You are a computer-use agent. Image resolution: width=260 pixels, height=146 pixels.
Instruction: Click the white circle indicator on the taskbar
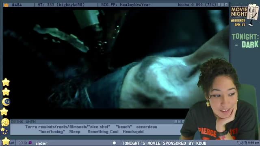click(114, 143)
